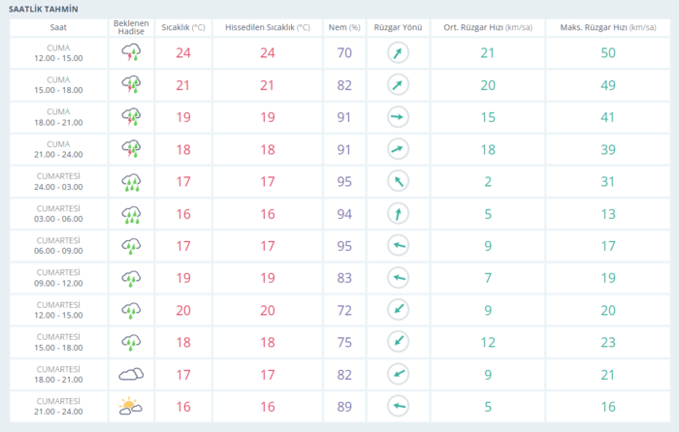The width and height of the screenshot is (679, 432).
Task: Click max wind speed value 50
Action: click(608, 53)
